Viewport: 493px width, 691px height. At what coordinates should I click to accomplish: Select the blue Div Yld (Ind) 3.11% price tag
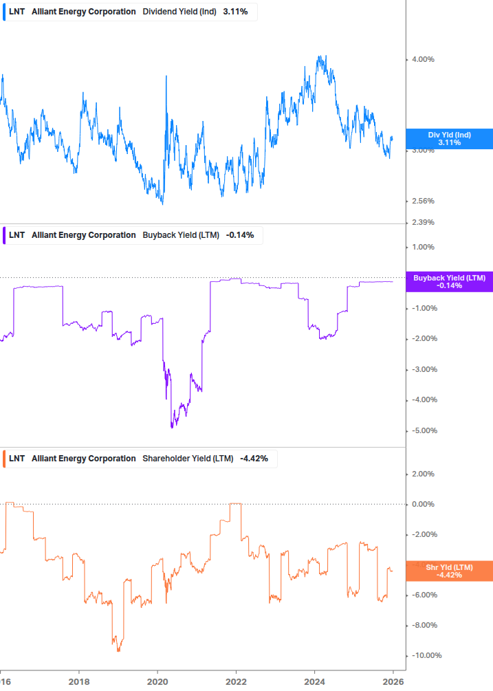[x=449, y=139]
